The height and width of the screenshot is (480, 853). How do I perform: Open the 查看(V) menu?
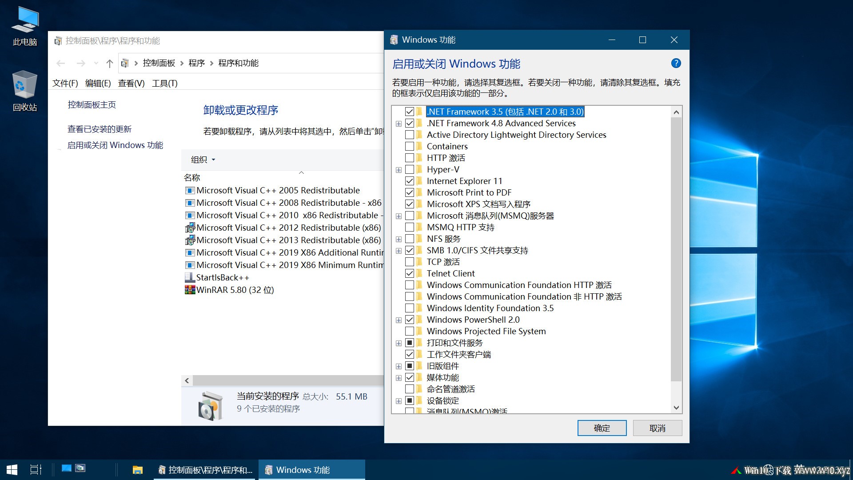click(x=132, y=83)
